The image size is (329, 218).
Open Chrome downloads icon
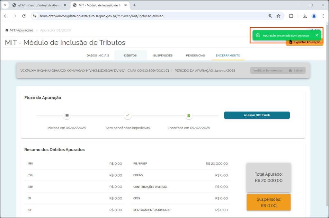305,16
